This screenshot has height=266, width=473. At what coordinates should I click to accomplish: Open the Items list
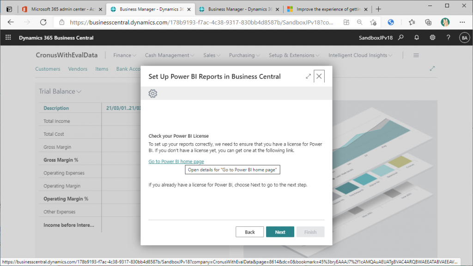pos(102,69)
